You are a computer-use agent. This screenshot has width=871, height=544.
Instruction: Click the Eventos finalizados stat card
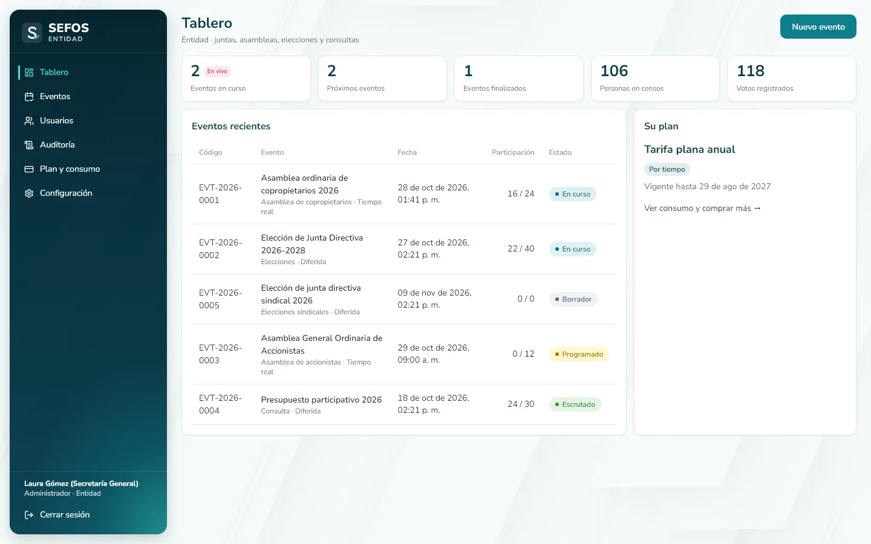click(x=519, y=79)
